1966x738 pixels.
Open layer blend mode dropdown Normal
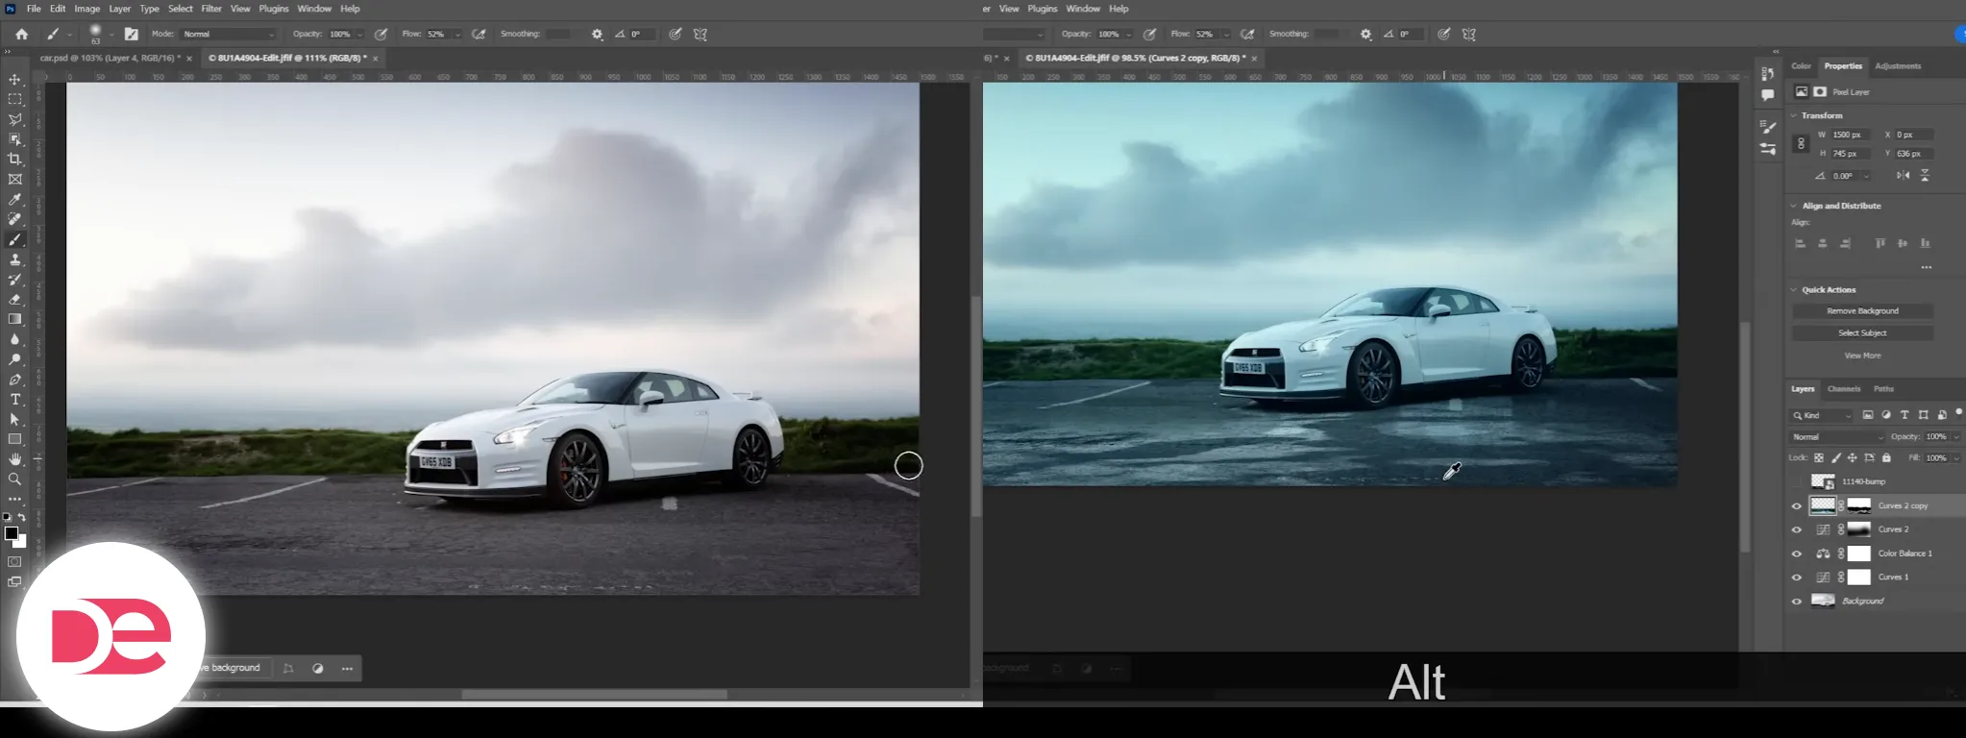pyautogui.click(x=1837, y=437)
